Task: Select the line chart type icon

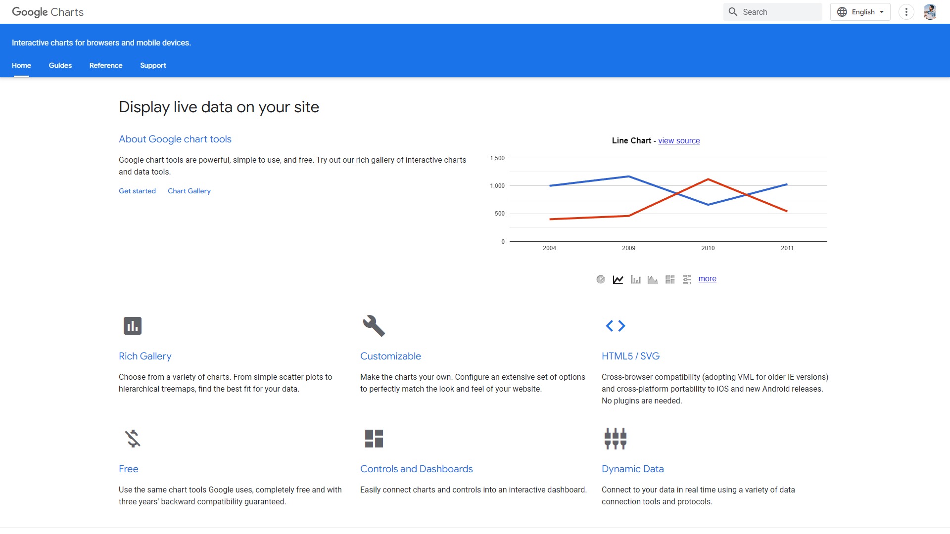Action: pos(618,279)
